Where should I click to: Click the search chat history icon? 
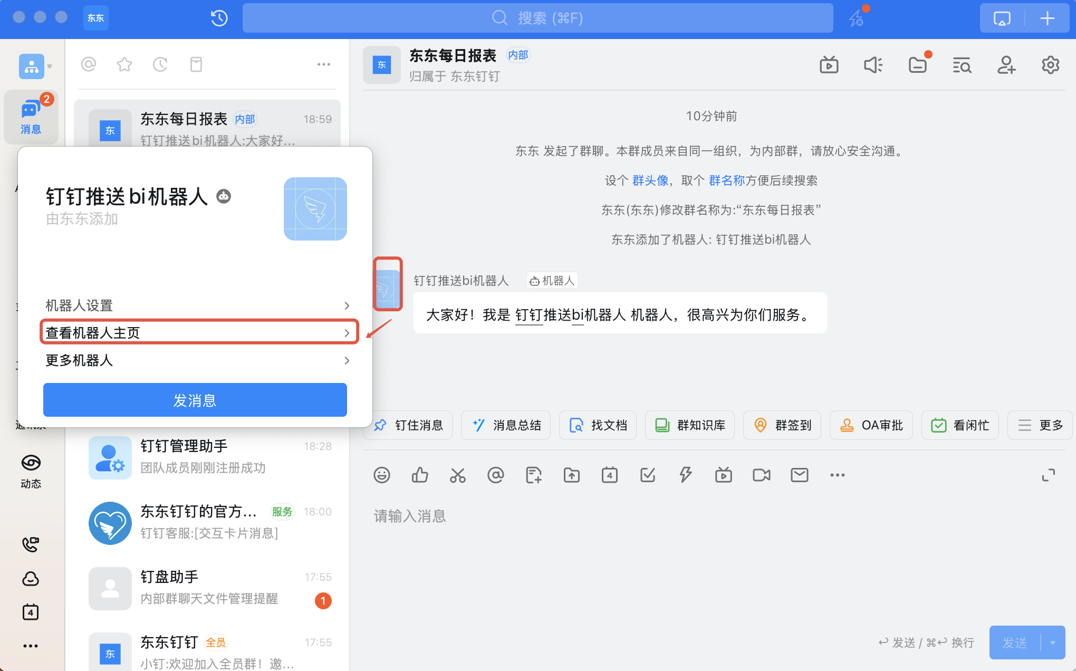[x=962, y=65]
